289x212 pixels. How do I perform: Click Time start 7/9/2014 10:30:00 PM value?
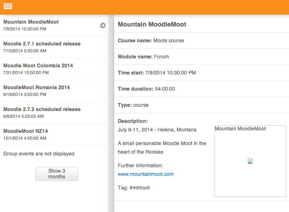tap(170, 73)
